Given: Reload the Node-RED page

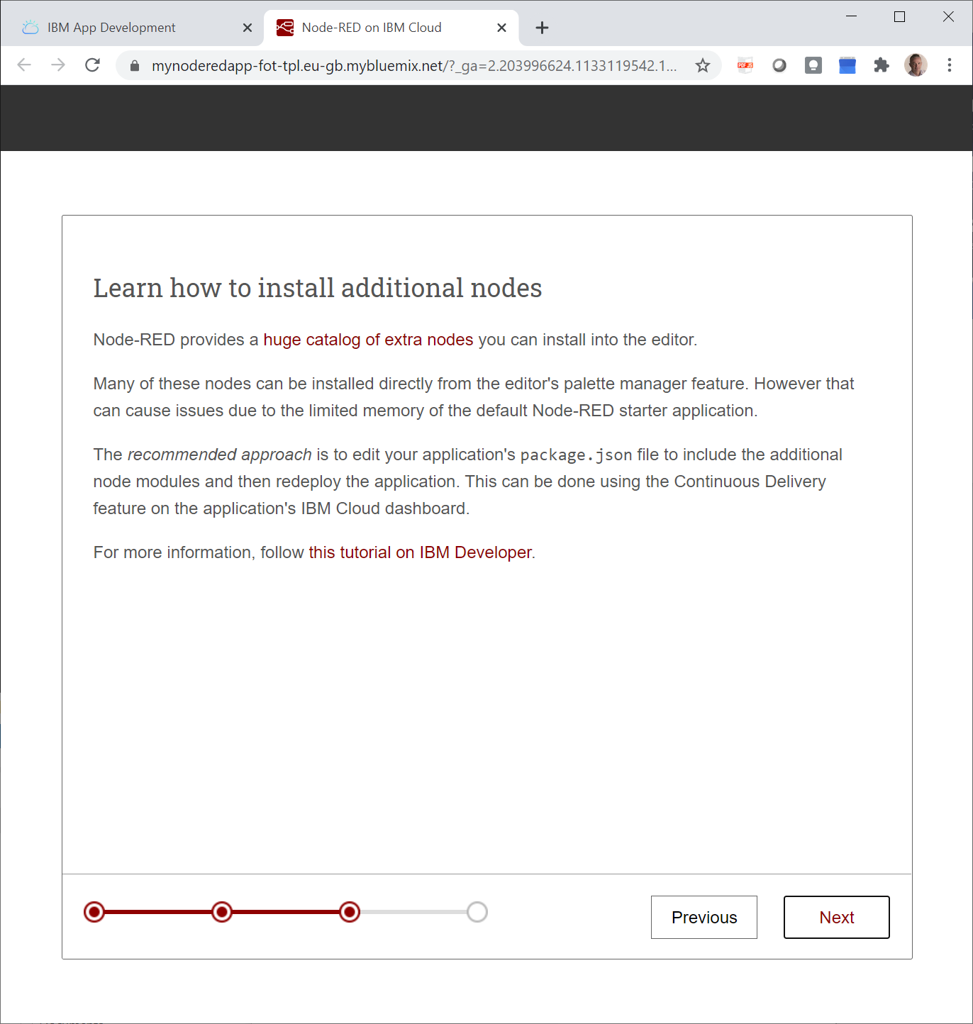Looking at the screenshot, I should pyautogui.click(x=92, y=65).
